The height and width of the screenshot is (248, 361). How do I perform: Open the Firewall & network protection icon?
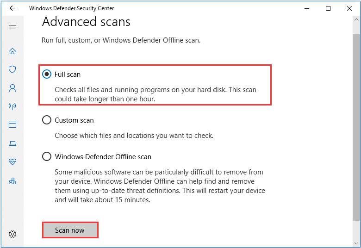pos(12,106)
